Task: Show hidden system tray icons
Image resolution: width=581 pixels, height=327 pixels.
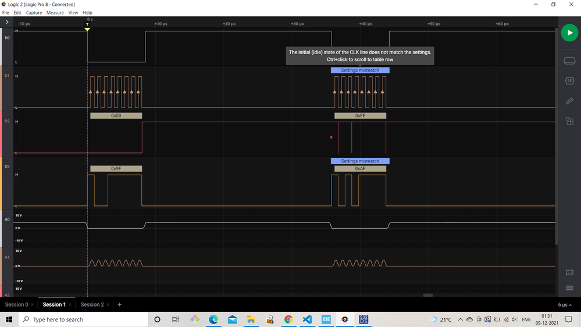Action: [460, 319]
